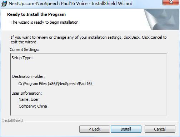The image size is (180, 137).
Task: Close the InstallShield Wizard window
Action: 171,2
